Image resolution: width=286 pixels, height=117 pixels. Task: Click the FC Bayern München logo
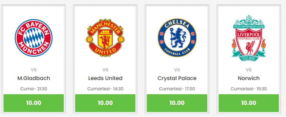pyautogui.click(x=34, y=38)
